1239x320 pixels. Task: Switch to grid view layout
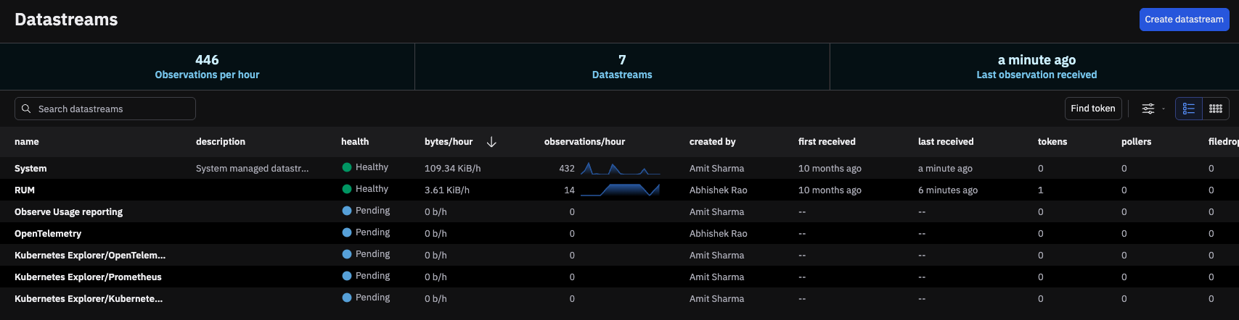point(1215,109)
